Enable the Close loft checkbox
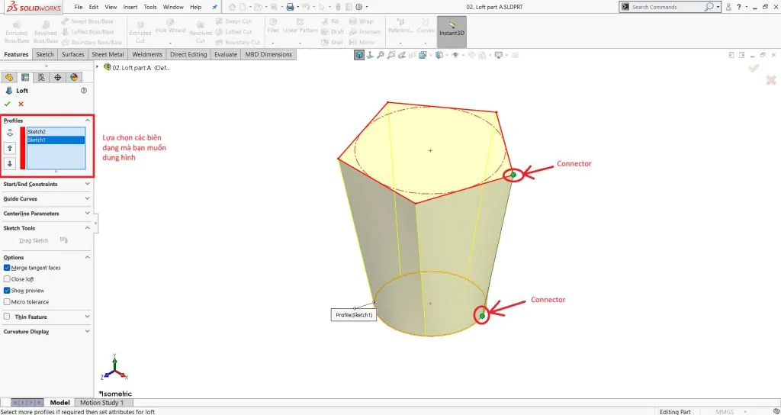781x415 pixels. [7, 279]
